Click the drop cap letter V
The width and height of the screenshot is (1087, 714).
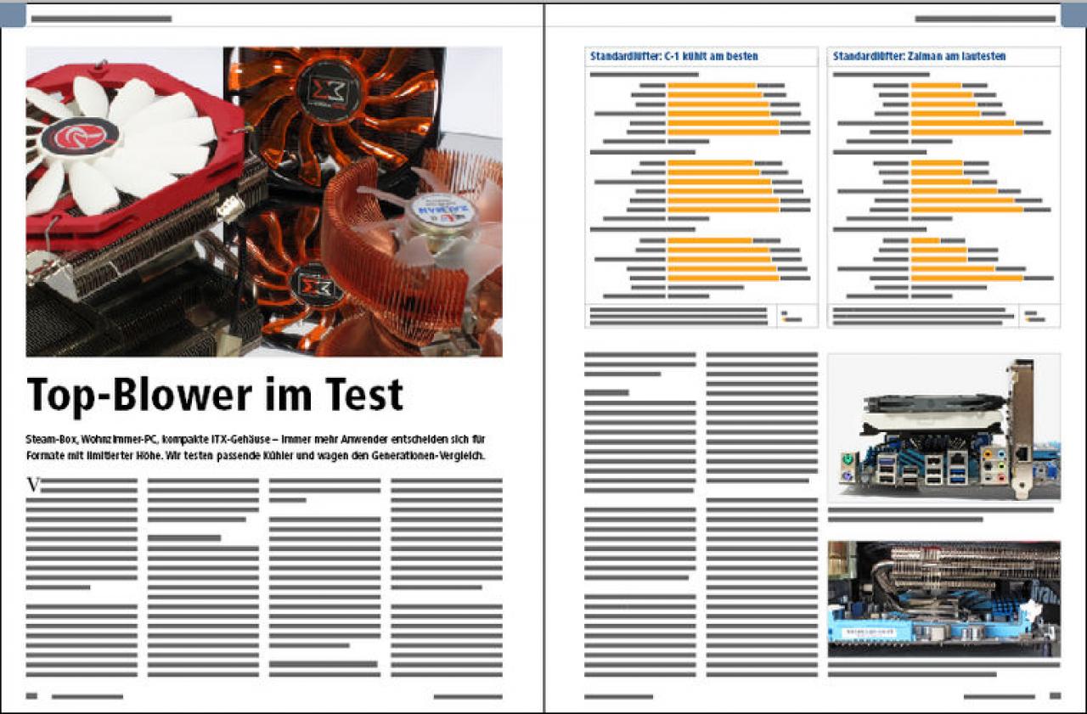tap(34, 485)
